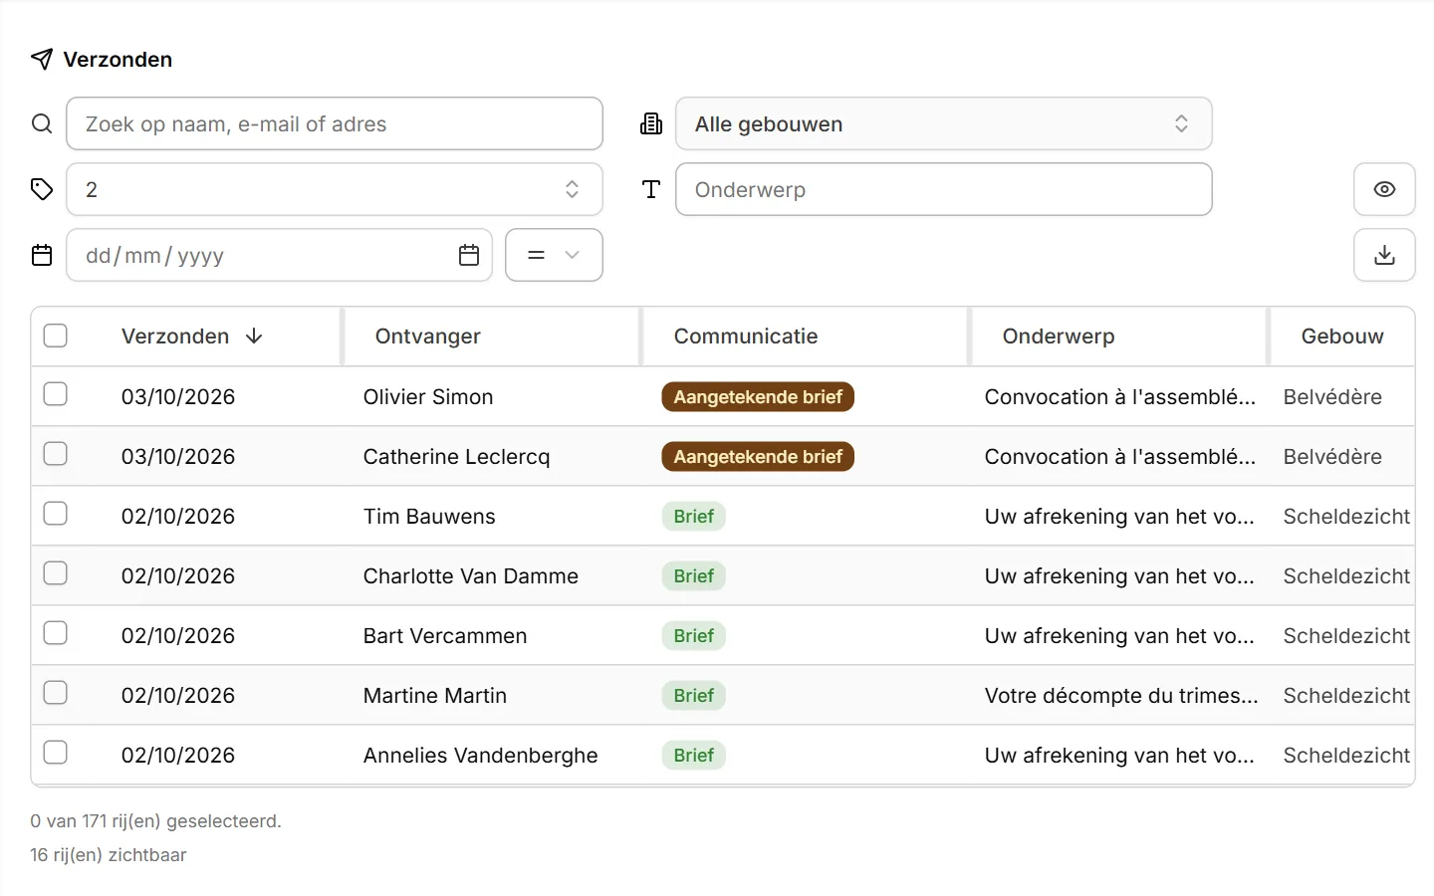Toggle column visibility with the eye button
Image resolution: width=1434 pixels, height=896 pixels.
click(1384, 189)
